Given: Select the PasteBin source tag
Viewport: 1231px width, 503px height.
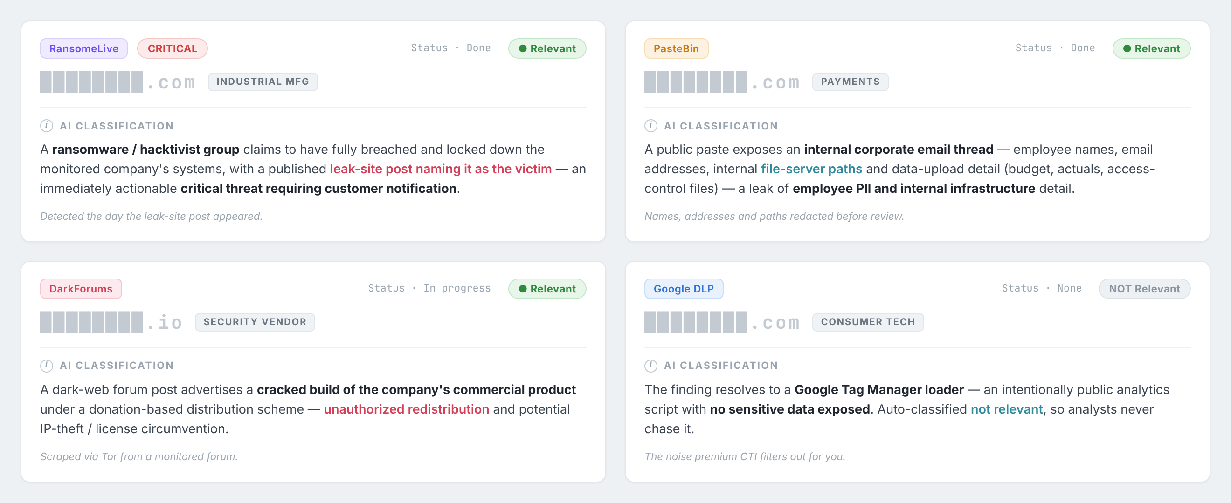Looking at the screenshot, I should (676, 49).
